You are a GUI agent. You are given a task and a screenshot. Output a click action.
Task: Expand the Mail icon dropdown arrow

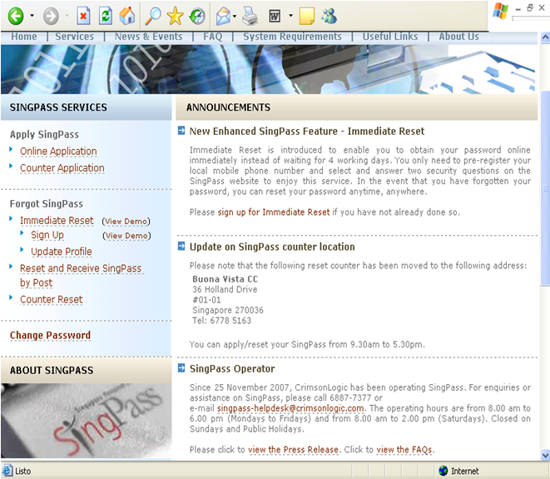click(x=235, y=16)
